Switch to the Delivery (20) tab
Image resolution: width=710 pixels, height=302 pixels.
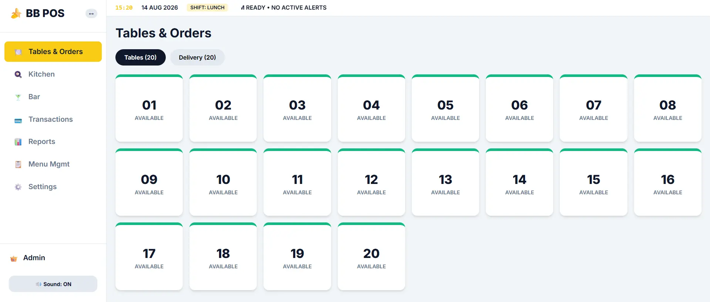click(x=198, y=57)
